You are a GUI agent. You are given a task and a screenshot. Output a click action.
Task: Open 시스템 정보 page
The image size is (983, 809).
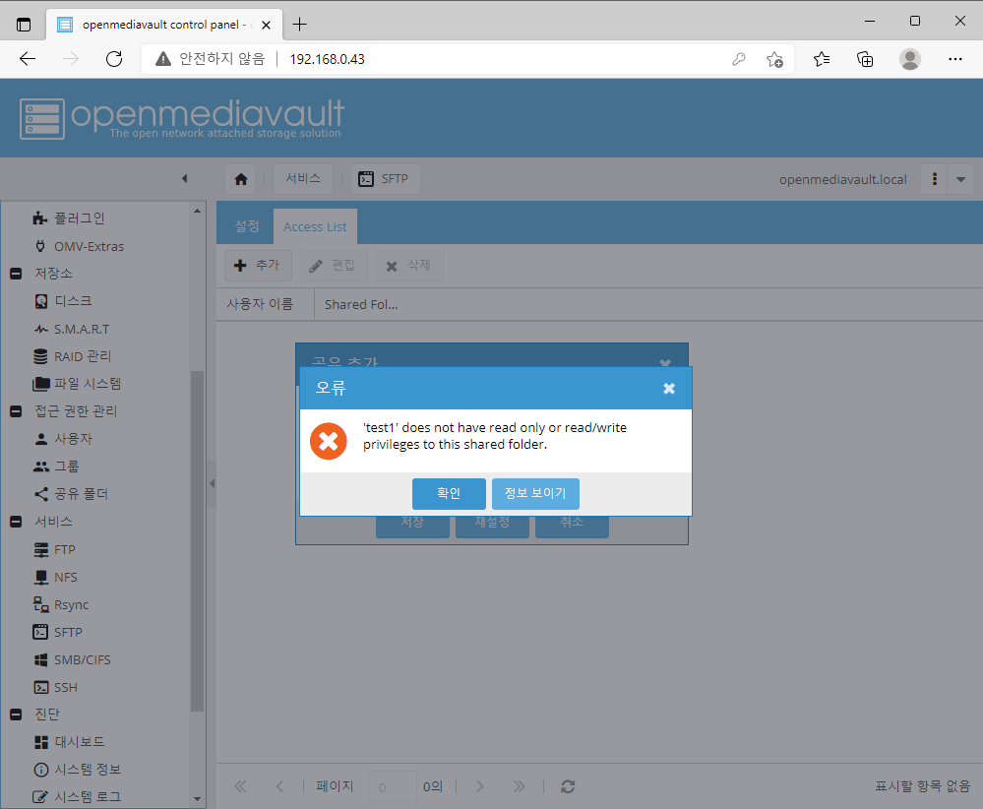(77, 770)
